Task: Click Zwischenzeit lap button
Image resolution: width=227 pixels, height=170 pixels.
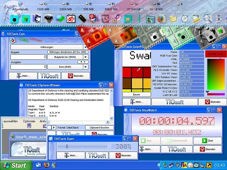Action: (x=177, y=141)
